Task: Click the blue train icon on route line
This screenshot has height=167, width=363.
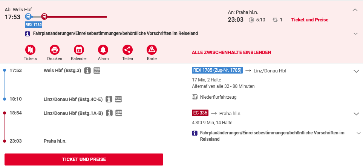Action: point(28,17)
